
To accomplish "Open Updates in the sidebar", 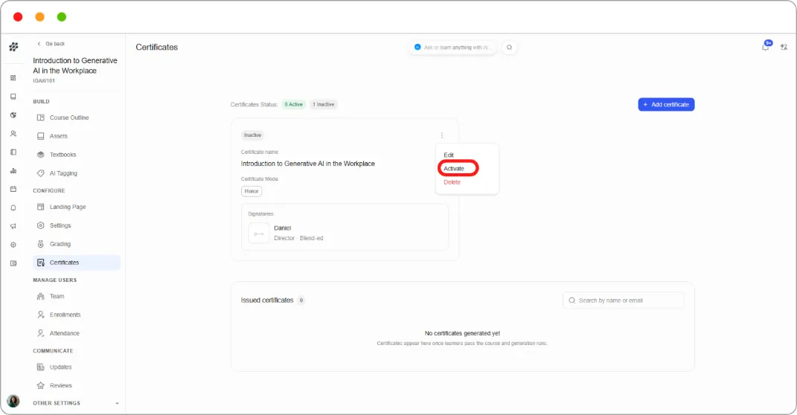I will (x=76, y=367).
